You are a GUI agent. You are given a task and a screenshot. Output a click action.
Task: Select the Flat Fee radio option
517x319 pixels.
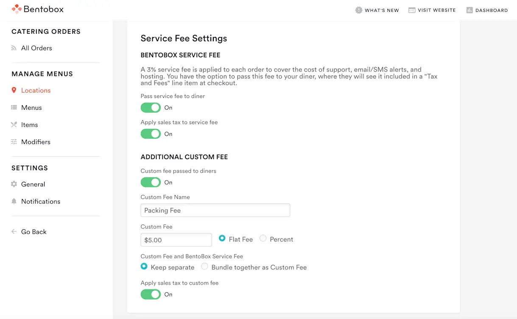(x=222, y=239)
